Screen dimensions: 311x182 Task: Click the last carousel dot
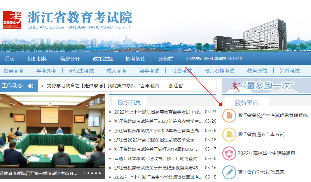point(100,173)
